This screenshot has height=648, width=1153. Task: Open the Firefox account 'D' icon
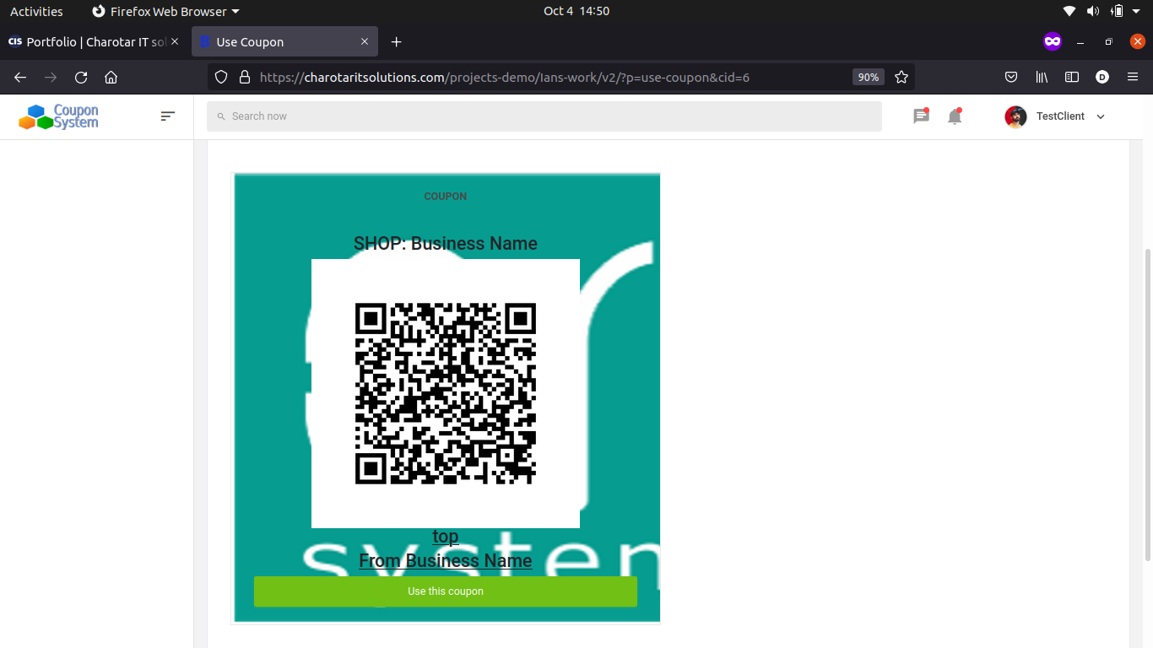pyautogui.click(x=1102, y=77)
